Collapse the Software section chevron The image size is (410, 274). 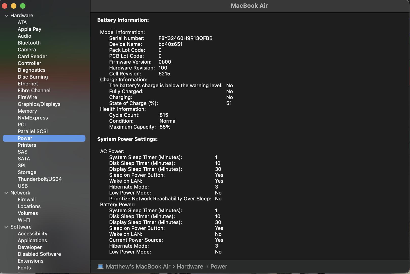[6, 227]
